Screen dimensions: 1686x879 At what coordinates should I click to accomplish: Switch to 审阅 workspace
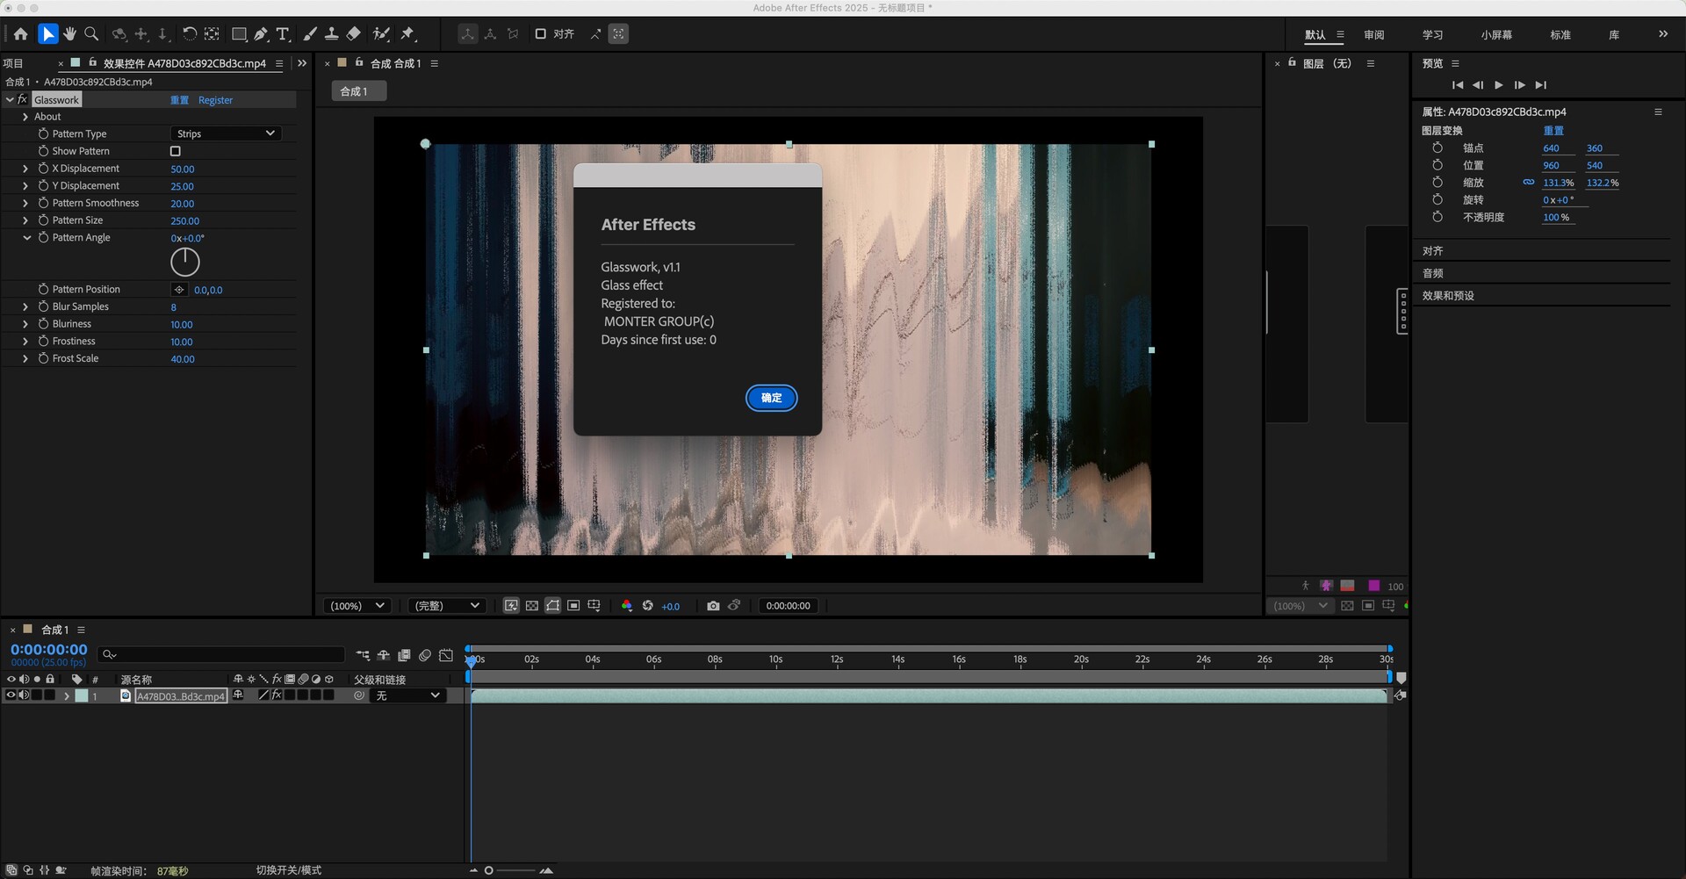coord(1374,35)
